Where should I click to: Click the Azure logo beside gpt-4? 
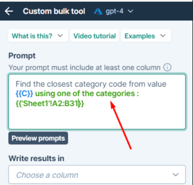98,11
